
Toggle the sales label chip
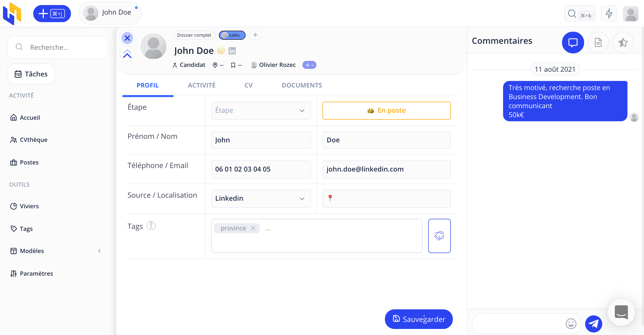click(x=232, y=35)
